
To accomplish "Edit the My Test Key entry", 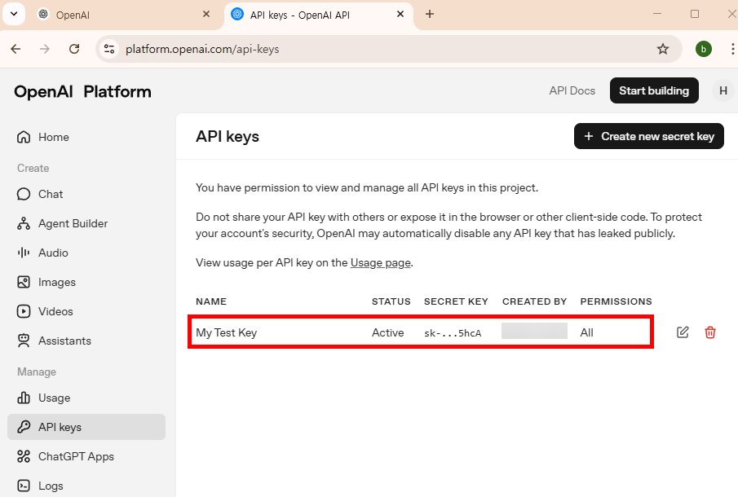I will 683,332.
